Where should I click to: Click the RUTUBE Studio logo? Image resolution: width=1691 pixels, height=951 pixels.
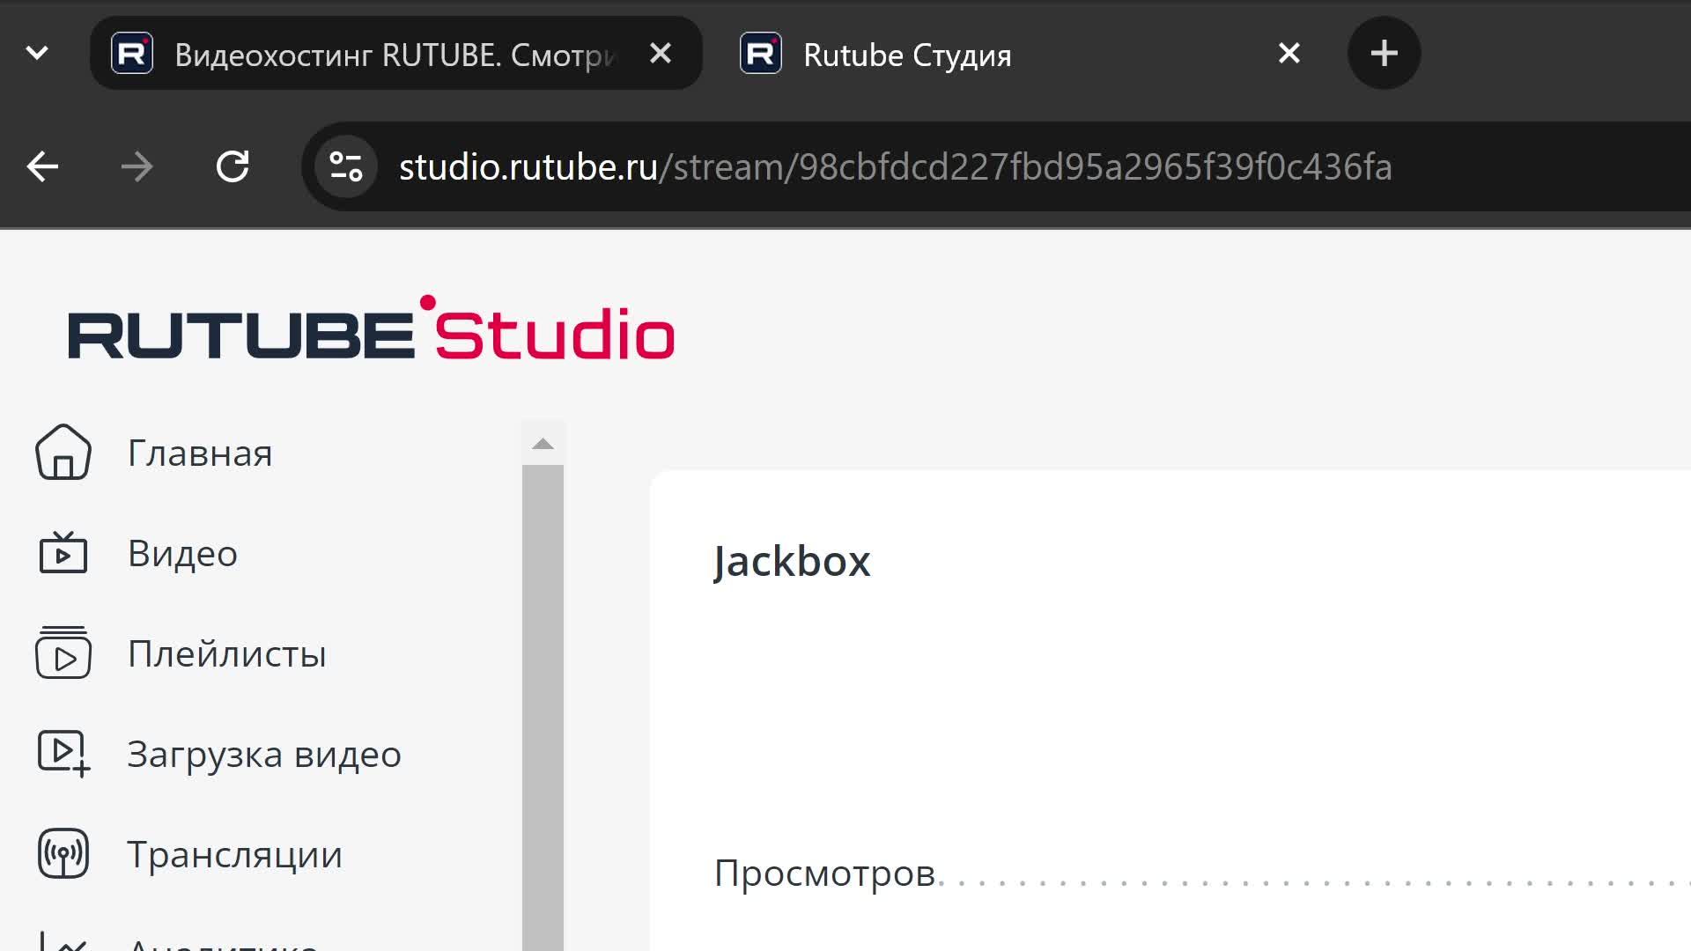(x=371, y=333)
